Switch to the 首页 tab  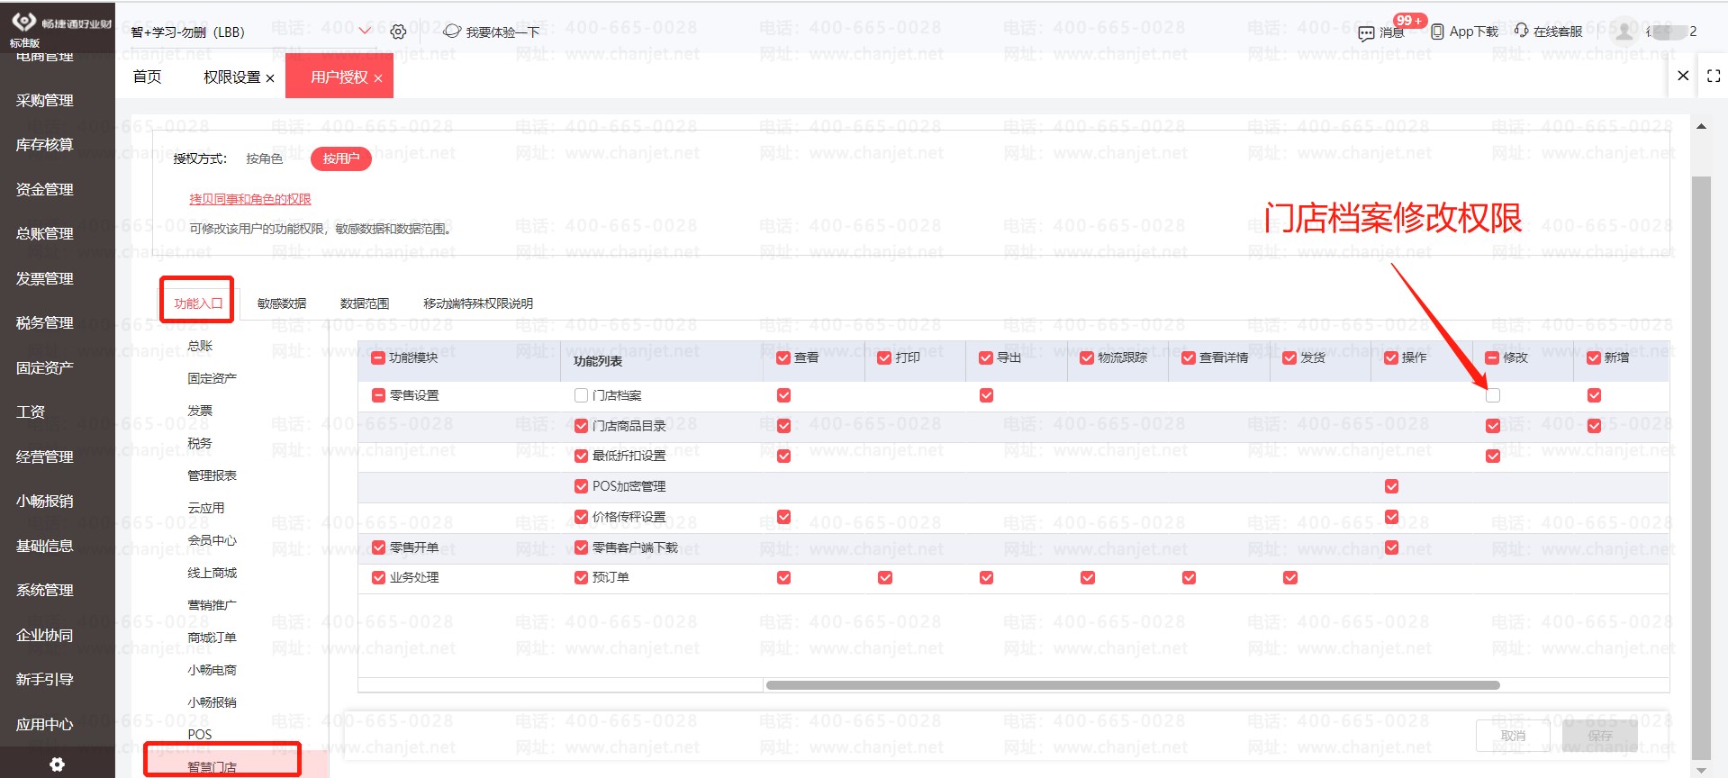[x=147, y=77]
